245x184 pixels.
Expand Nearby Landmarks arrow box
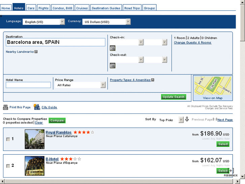pos(36,52)
